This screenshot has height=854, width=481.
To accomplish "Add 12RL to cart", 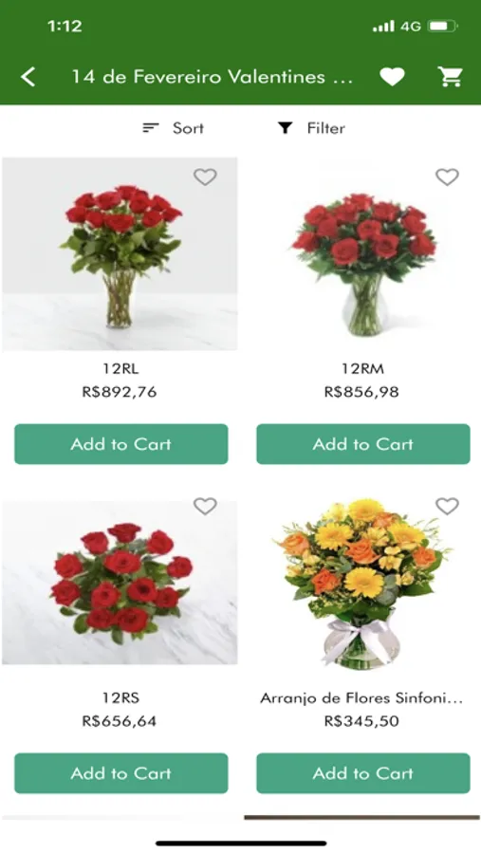I will click(x=120, y=444).
